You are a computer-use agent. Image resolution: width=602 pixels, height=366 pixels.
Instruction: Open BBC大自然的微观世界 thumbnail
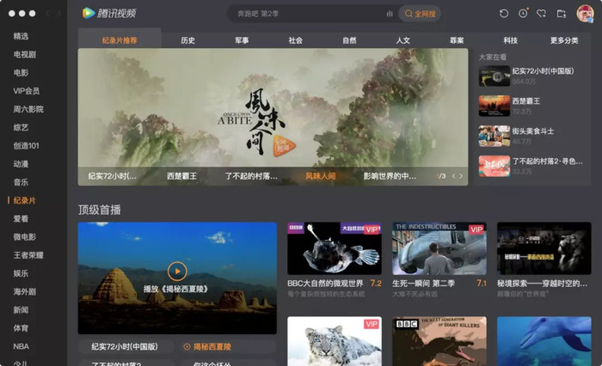click(x=335, y=248)
